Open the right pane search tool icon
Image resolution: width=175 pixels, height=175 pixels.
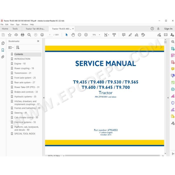[x=173, y=42]
